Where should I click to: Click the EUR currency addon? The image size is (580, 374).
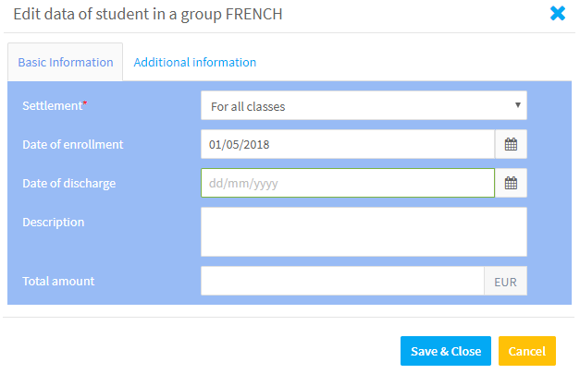pyautogui.click(x=506, y=281)
